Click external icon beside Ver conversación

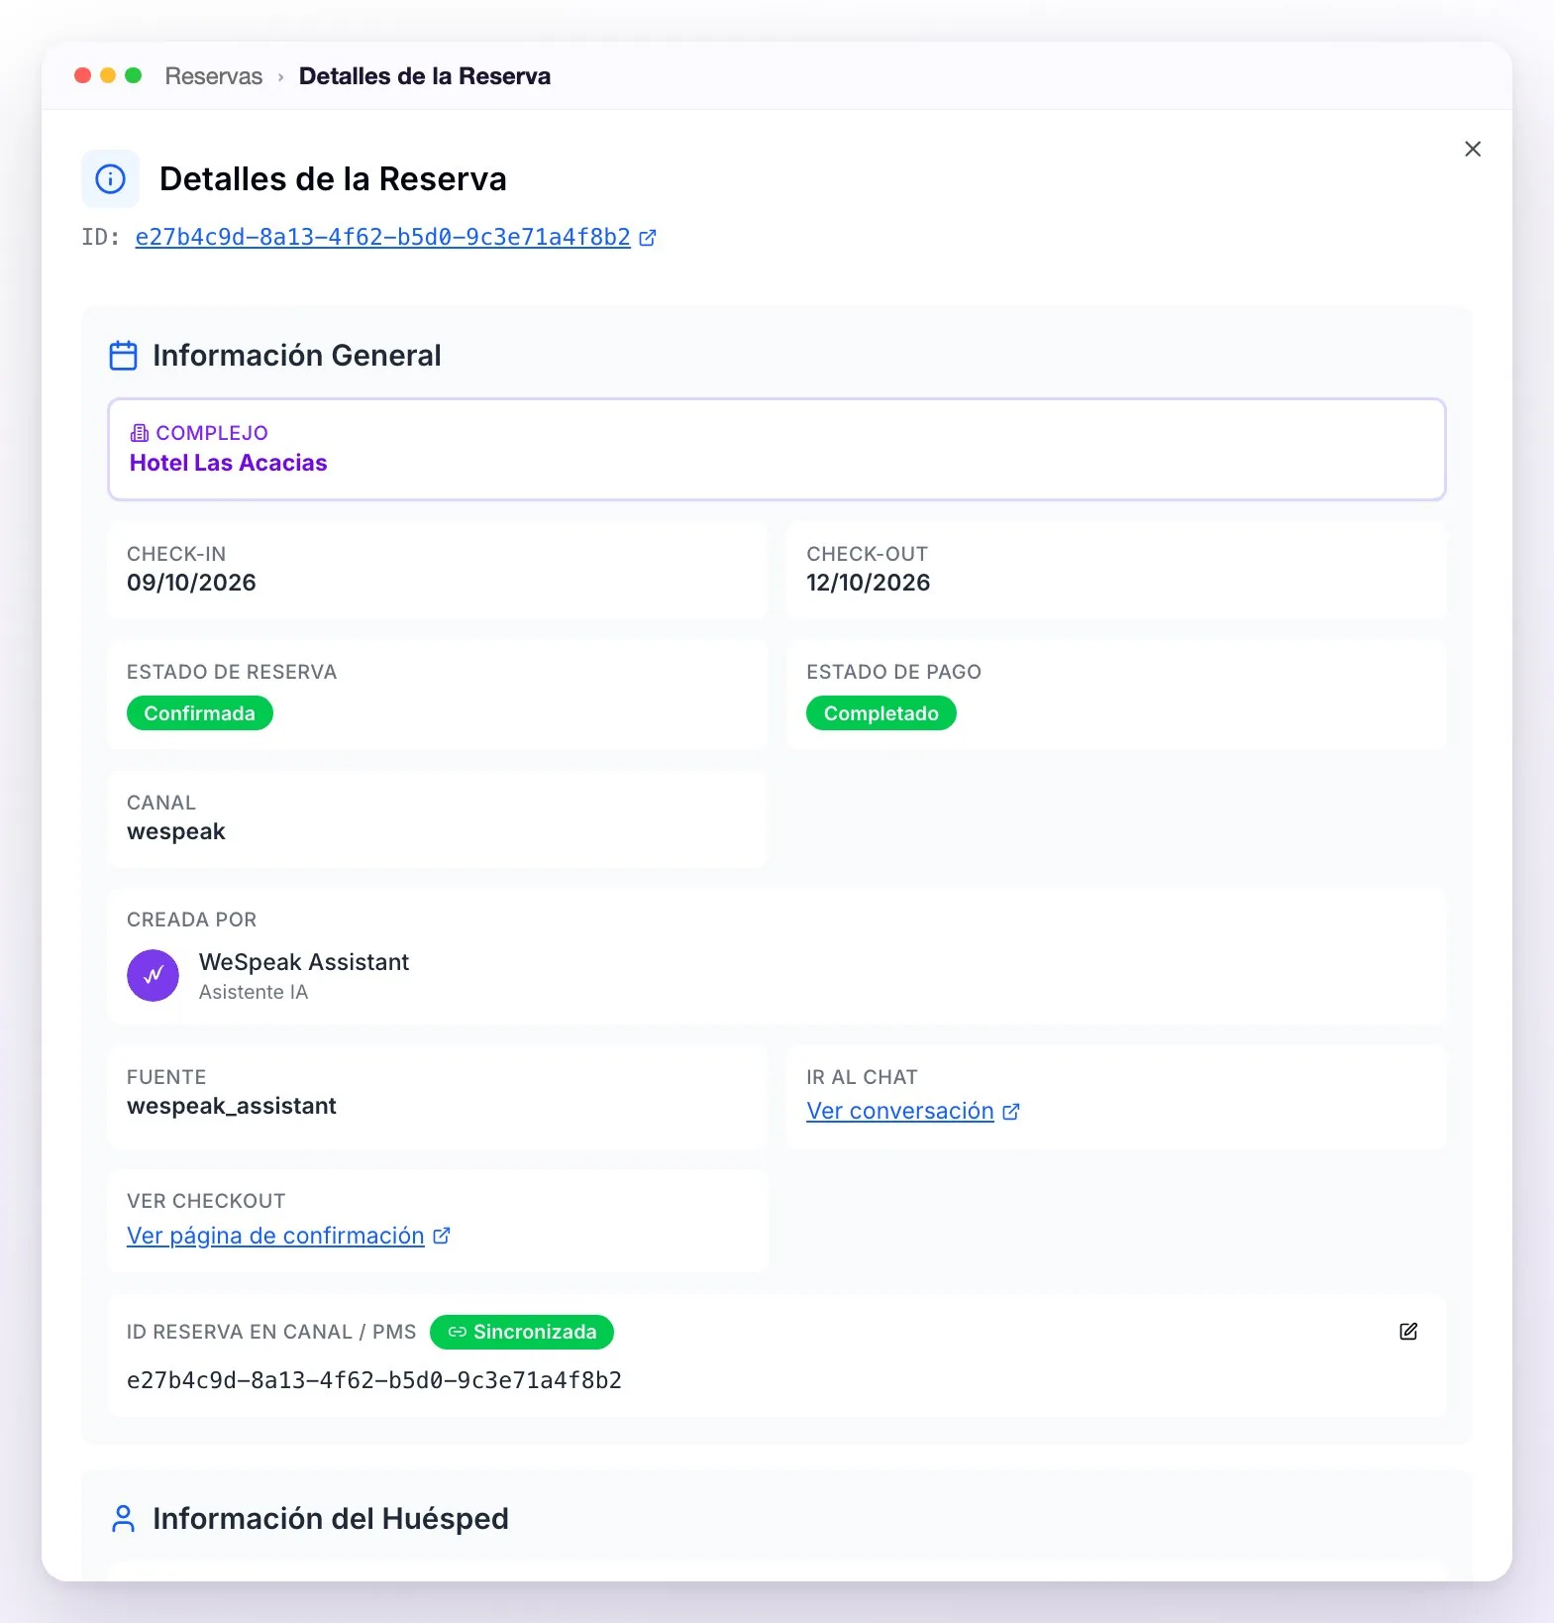pyautogui.click(x=1011, y=1112)
